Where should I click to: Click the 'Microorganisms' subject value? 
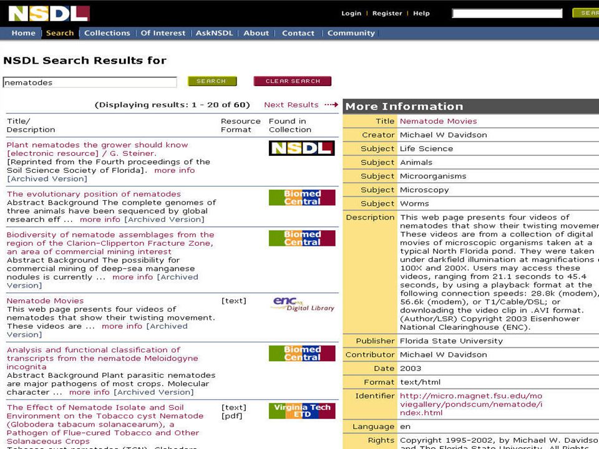pyautogui.click(x=433, y=176)
